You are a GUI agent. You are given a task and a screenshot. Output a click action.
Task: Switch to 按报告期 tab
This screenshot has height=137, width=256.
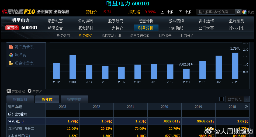(20, 99)
